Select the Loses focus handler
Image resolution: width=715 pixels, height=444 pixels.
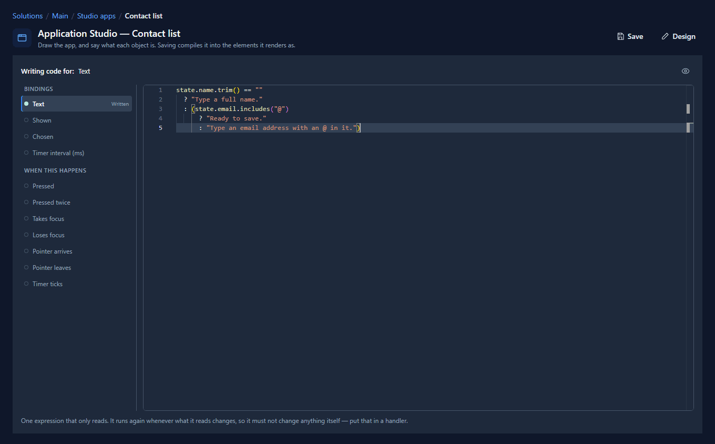coord(76,235)
